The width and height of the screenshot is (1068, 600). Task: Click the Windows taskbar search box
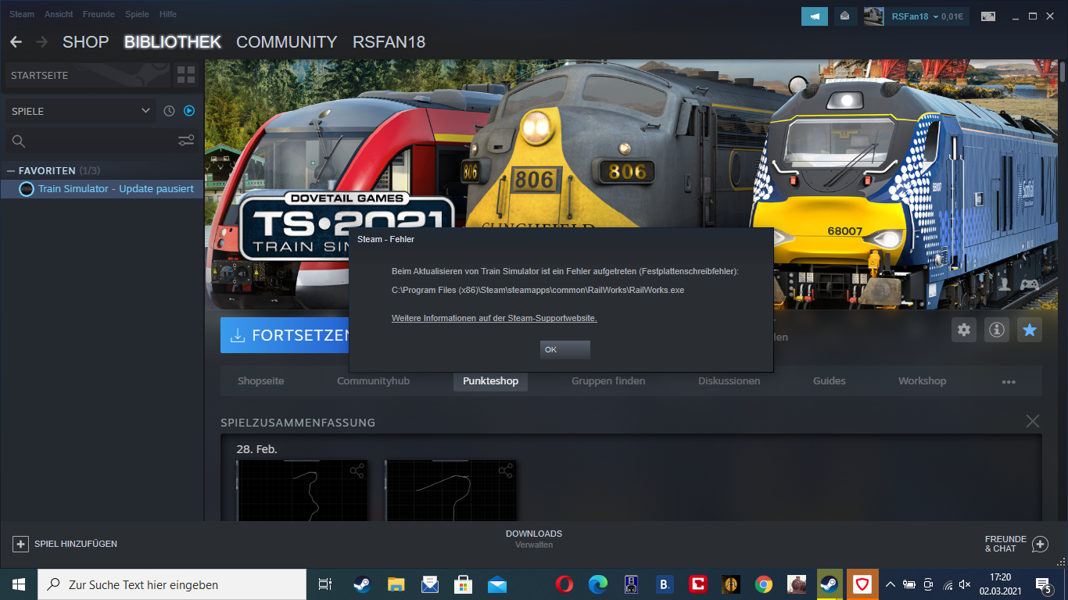pos(172,584)
